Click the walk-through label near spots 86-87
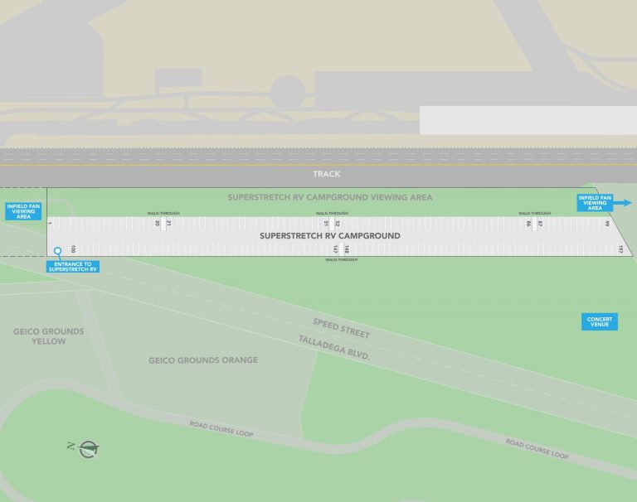 535,214
